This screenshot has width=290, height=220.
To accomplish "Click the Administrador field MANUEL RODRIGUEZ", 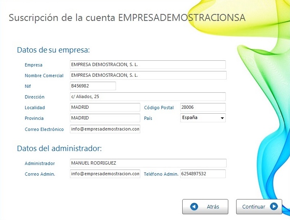I will (x=148, y=163).
